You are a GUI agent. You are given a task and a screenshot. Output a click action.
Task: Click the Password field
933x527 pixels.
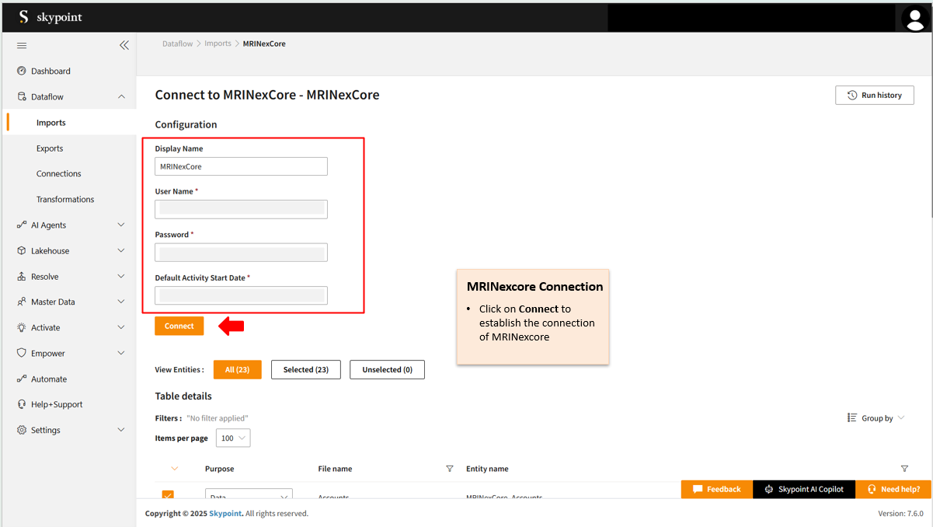point(241,253)
